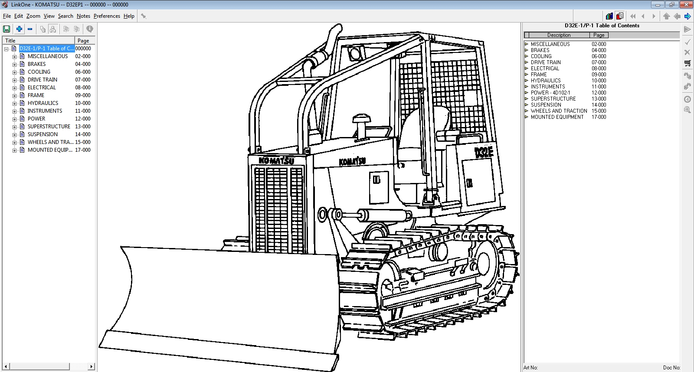The height and width of the screenshot is (372, 694).
Task: Open the shopping cart selection list icon
Action: (687, 63)
